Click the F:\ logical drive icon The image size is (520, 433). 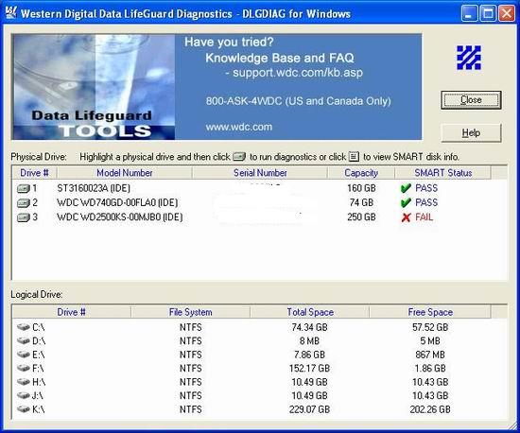point(24,368)
